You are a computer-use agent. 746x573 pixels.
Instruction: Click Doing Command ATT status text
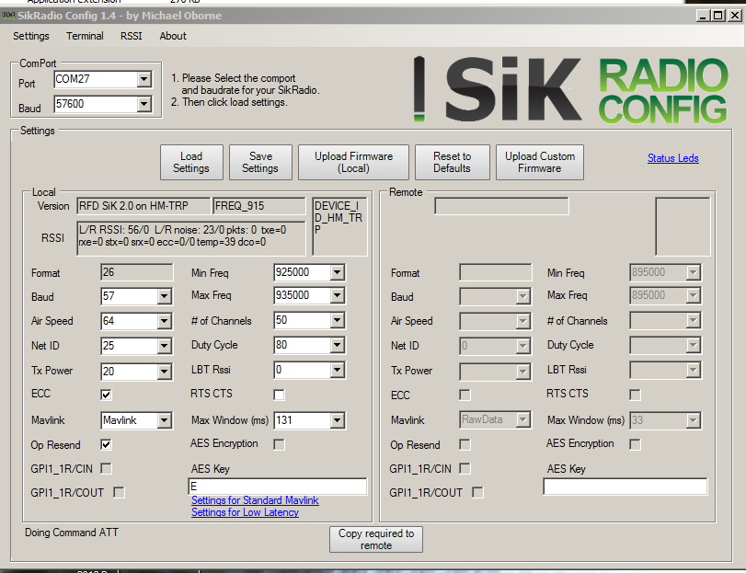[x=72, y=533]
